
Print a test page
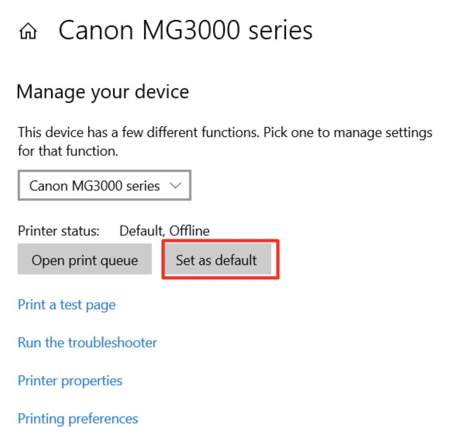pos(67,305)
